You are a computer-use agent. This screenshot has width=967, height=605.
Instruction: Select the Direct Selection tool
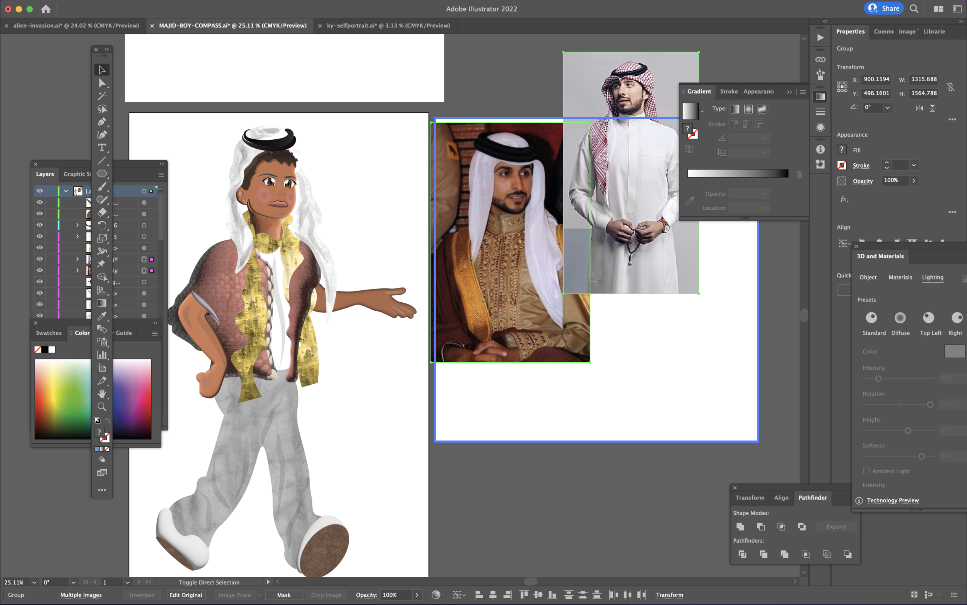point(102,83)
